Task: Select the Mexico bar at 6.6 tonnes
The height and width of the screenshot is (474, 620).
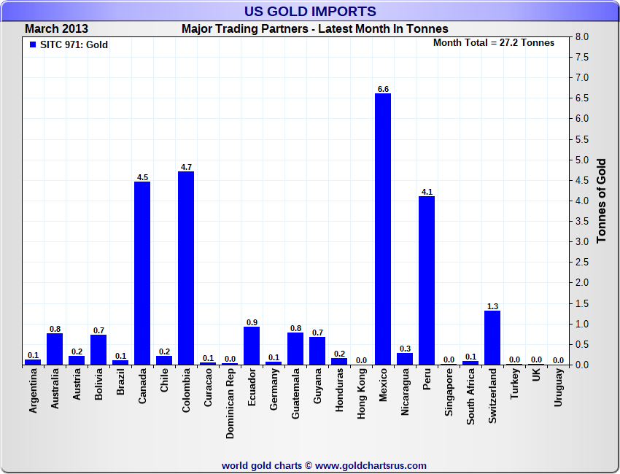Action: click(383, 229)
